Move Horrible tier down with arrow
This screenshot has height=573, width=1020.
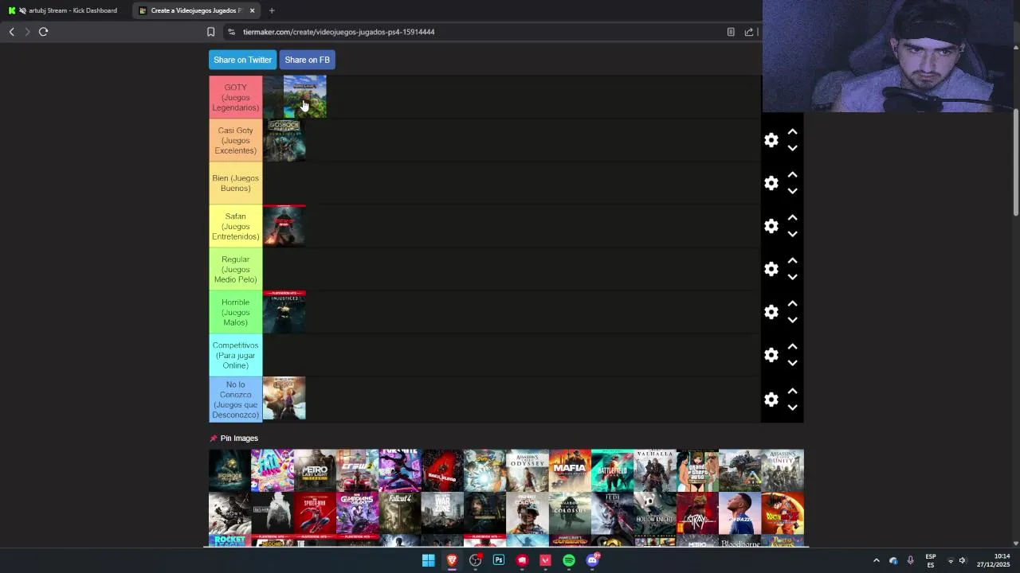[x=792, y=320]
